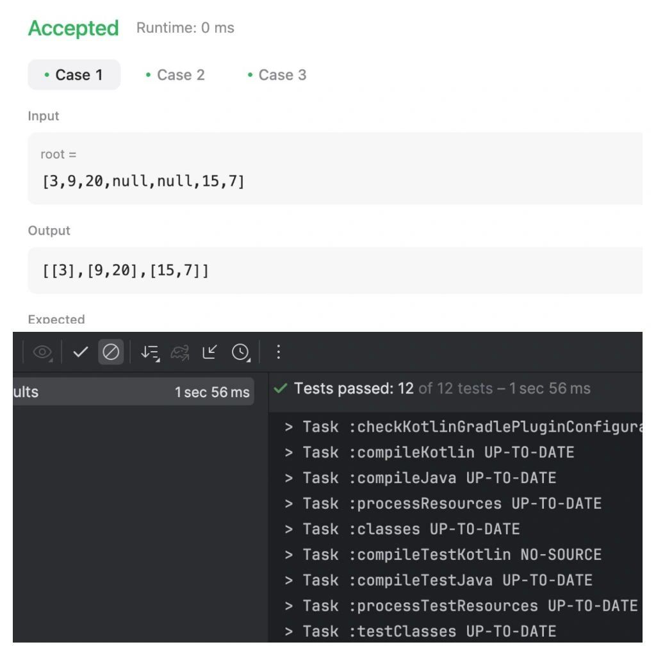Toggle Show Passed tests checkmark
This screenshot has height=656, width=656.
80,352
